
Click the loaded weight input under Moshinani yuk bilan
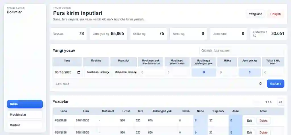[153, 72]
